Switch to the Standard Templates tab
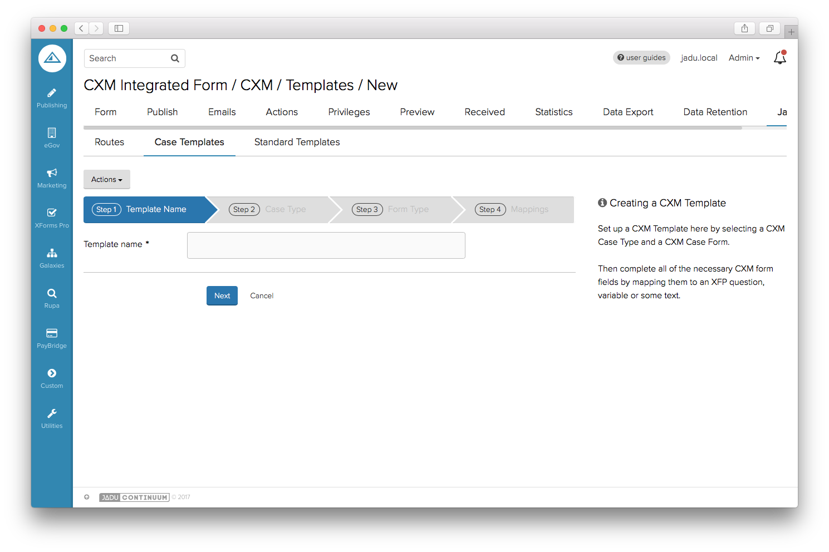 pos(297,142)
